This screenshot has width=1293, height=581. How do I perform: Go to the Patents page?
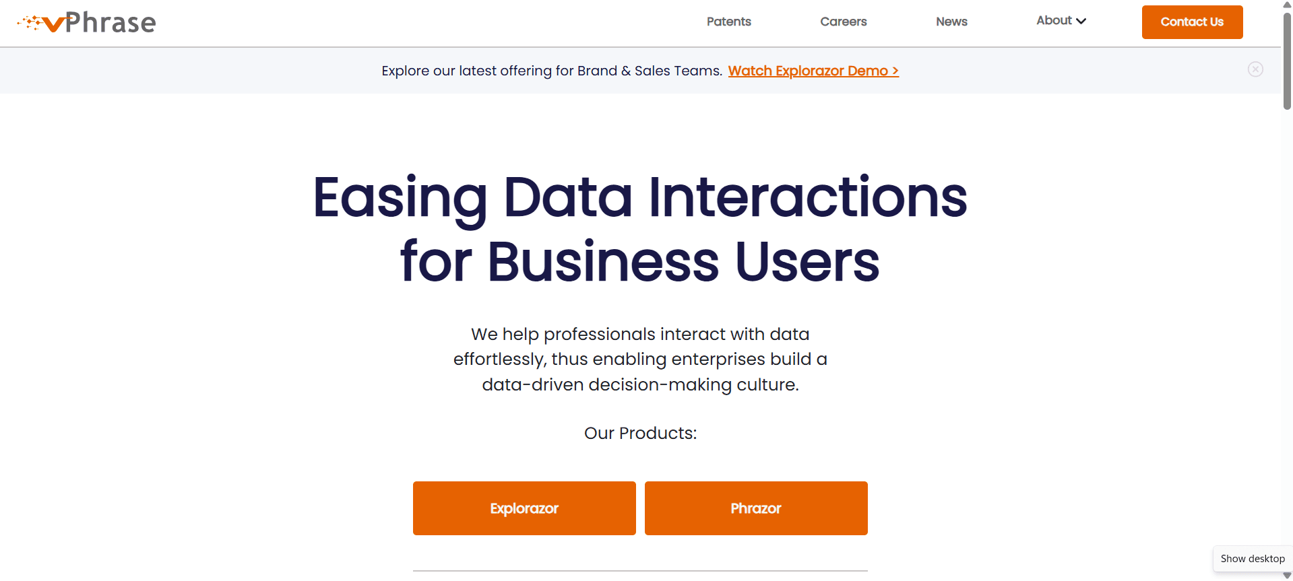tap(728, 22)
